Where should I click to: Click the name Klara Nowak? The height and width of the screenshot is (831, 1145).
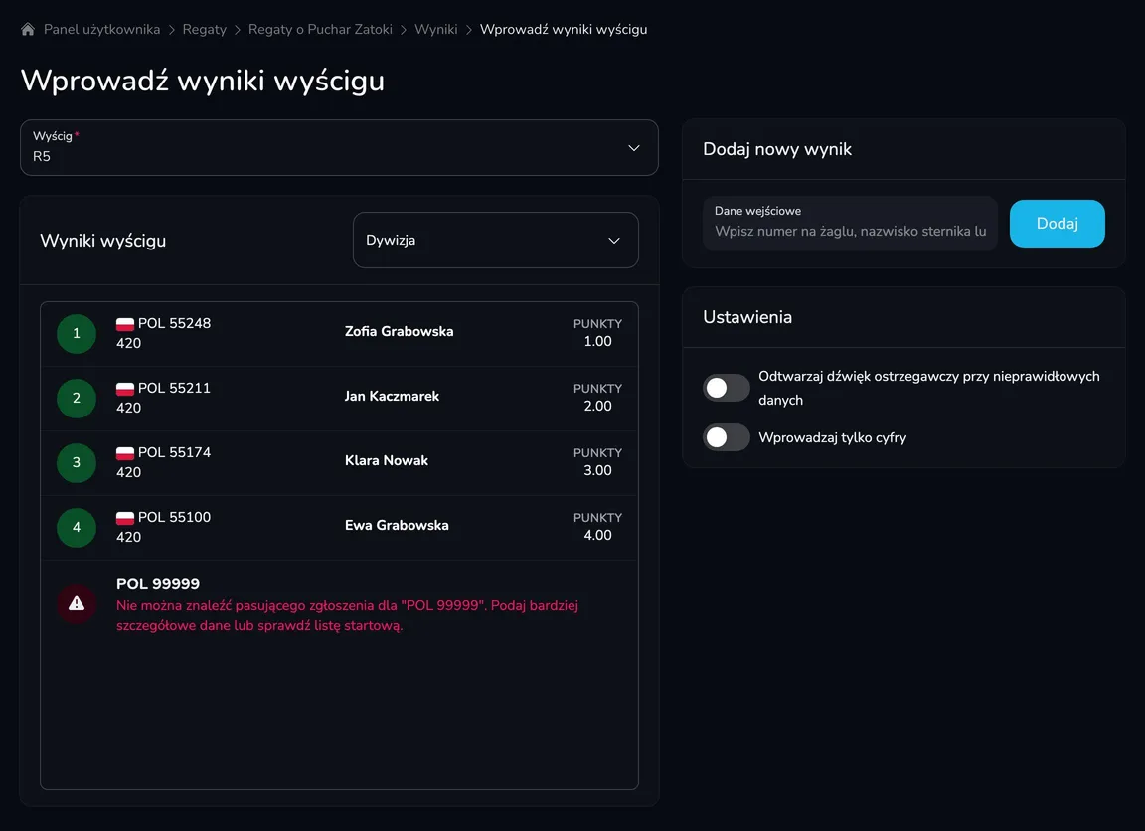387,461
